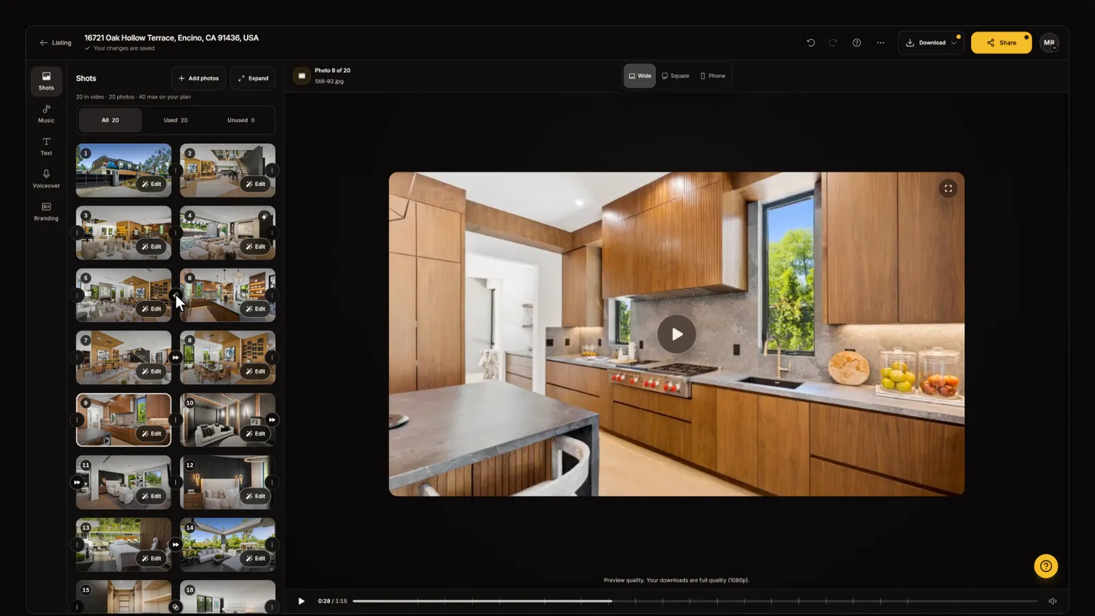
Task: Open the Branding panel in the sidebar
Action: (46, 212)
